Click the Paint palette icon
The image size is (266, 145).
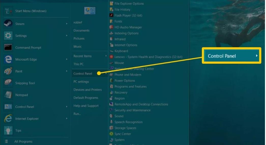coord(8,71)
